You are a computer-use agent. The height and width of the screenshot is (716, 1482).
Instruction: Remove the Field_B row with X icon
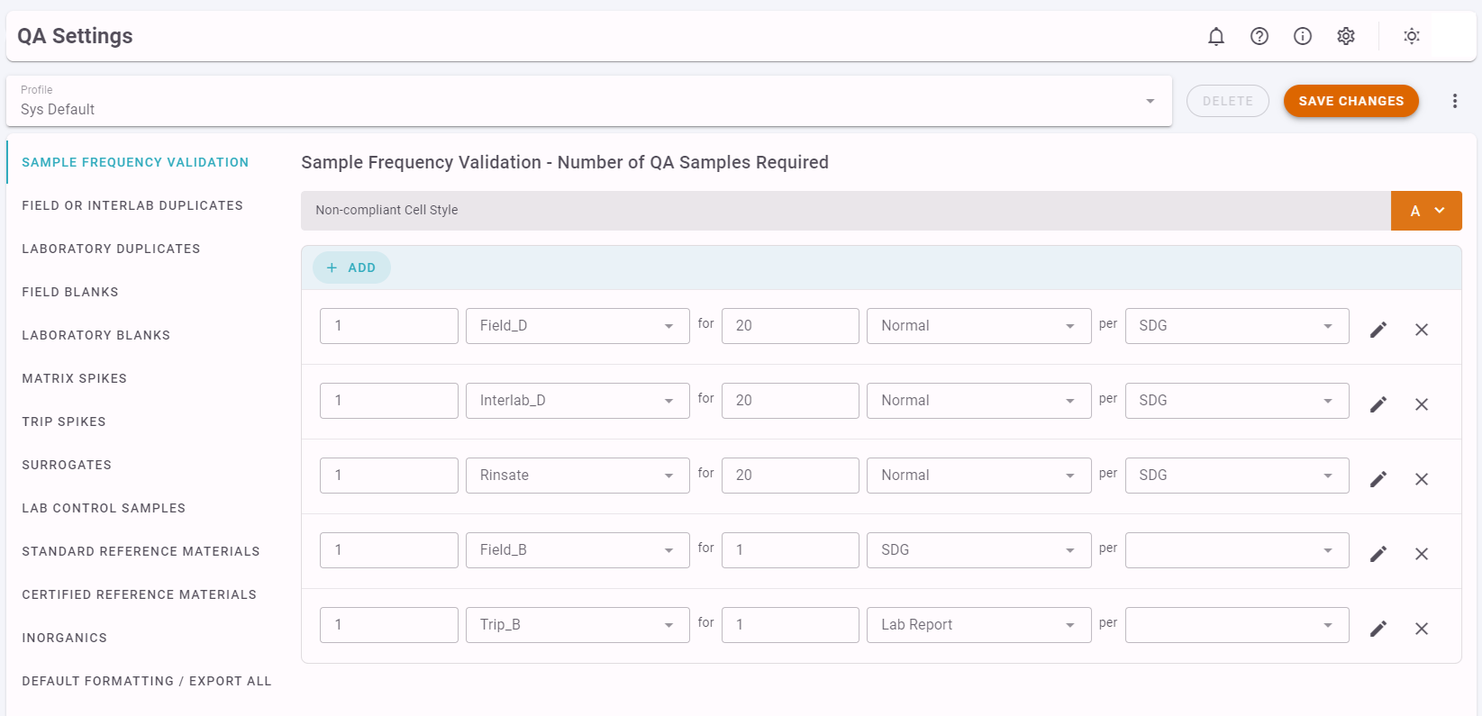(1422, 554)
